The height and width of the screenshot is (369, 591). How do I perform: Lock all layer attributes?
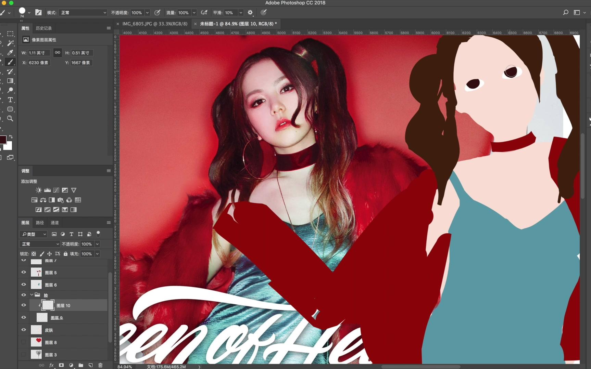pyautogui.click(x=66, y=254)
